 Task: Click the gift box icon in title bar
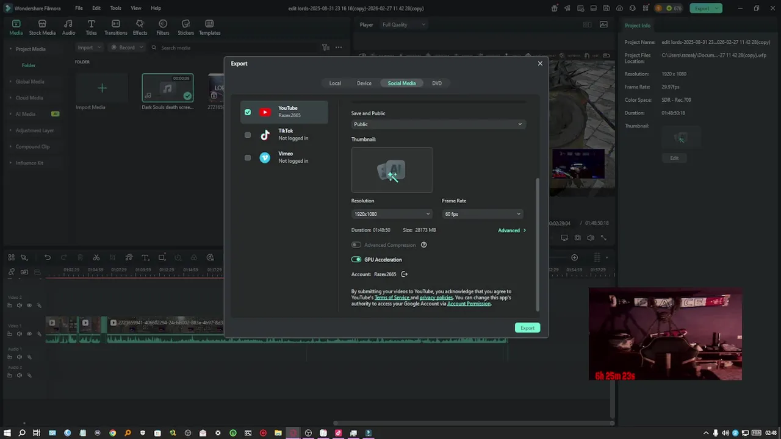tap(555, 8)
